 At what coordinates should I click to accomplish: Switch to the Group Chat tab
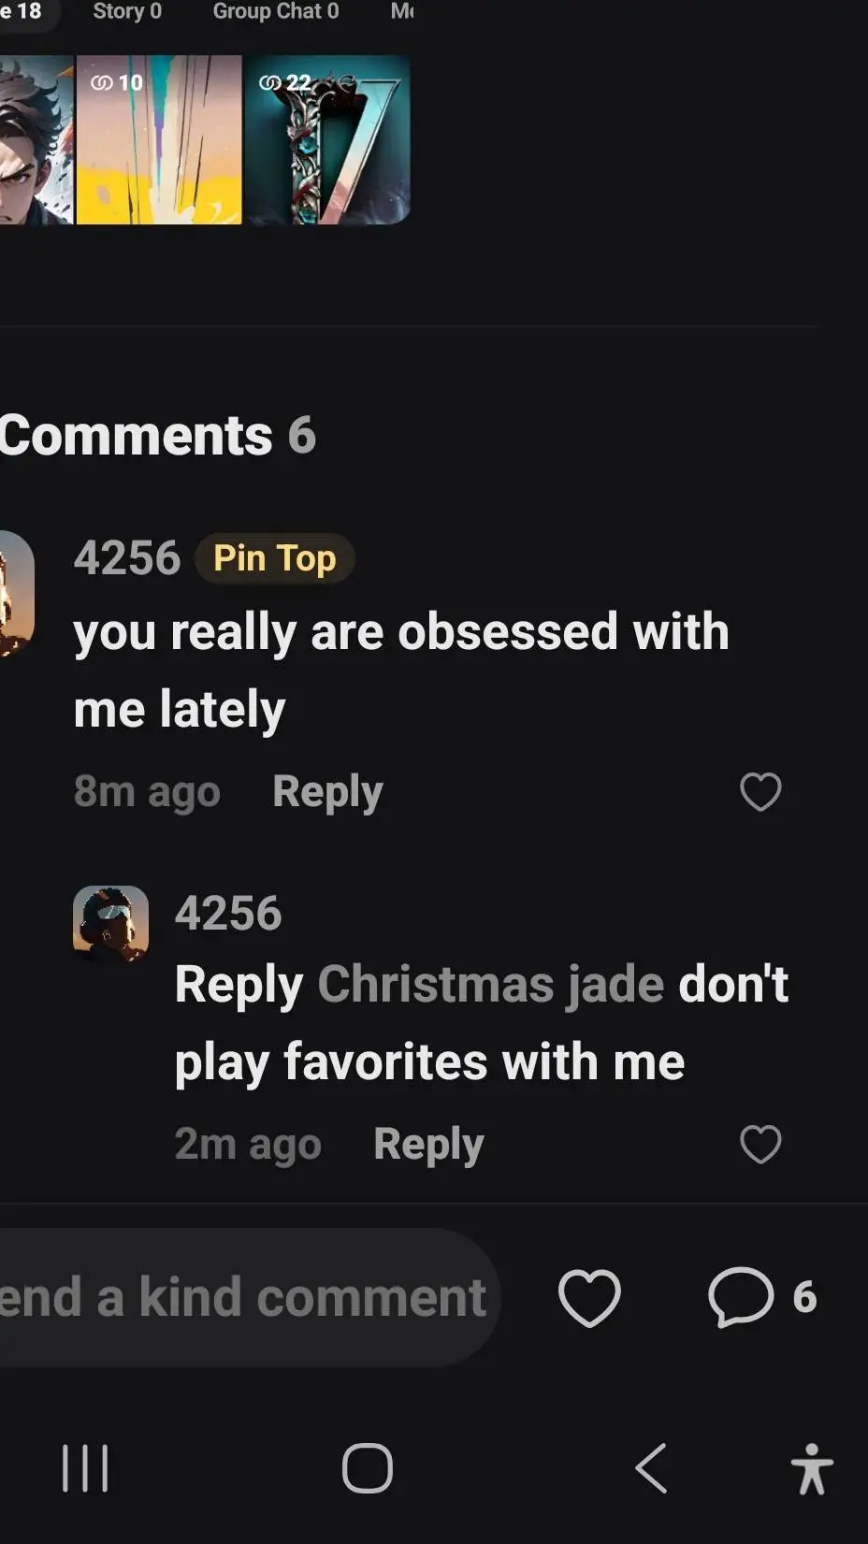pos(275,12)
